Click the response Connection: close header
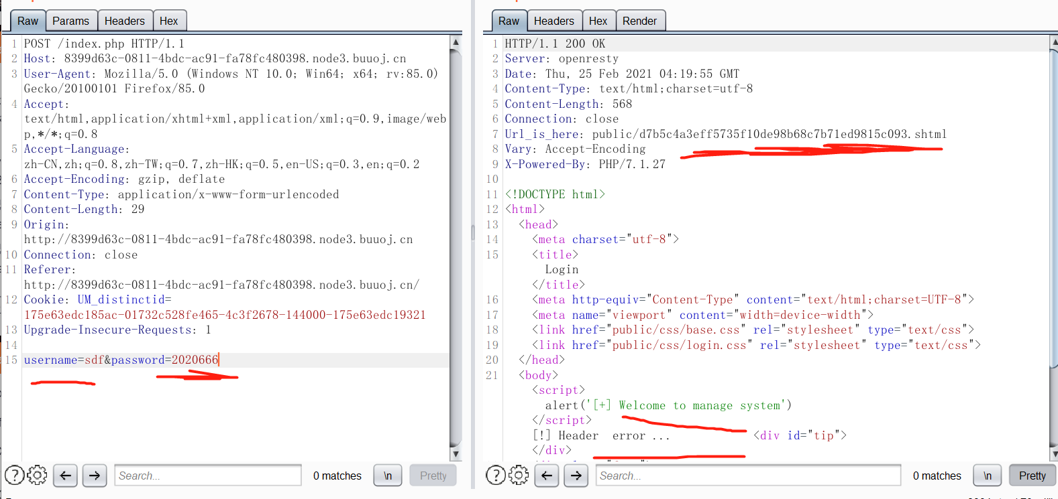The width and height of the screenshot is (1058, 499). 562,119
